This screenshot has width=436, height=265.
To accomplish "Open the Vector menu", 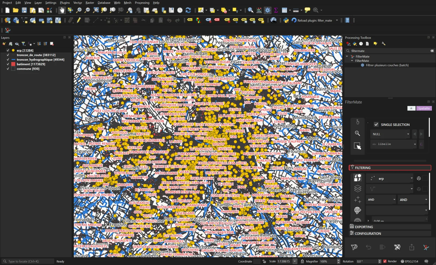I will pyautogui.click(x=78, y=3).
